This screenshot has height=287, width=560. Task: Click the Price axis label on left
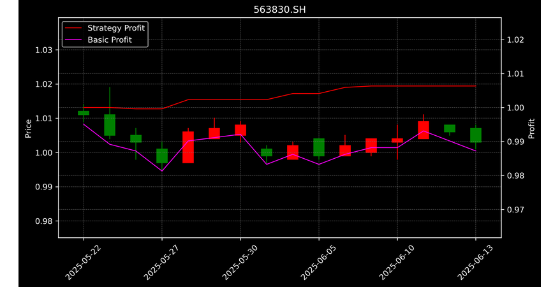28,128
